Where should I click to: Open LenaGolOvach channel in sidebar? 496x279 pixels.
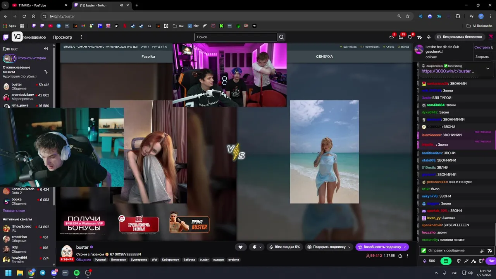click(x=26, y=191)
